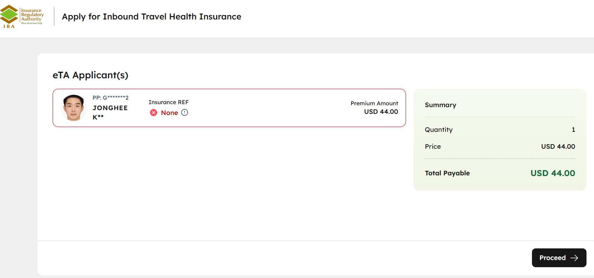Click the passport number PP: G*******2
This screenshot has height=278, width=594.
tap(111, 98)
